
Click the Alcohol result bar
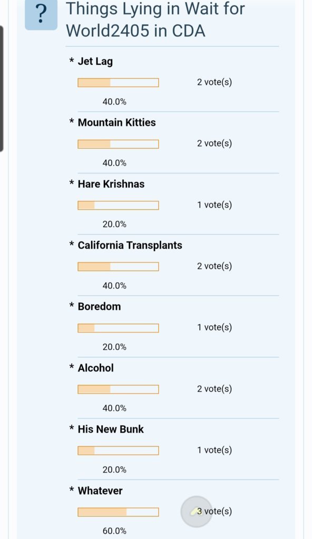118,389
